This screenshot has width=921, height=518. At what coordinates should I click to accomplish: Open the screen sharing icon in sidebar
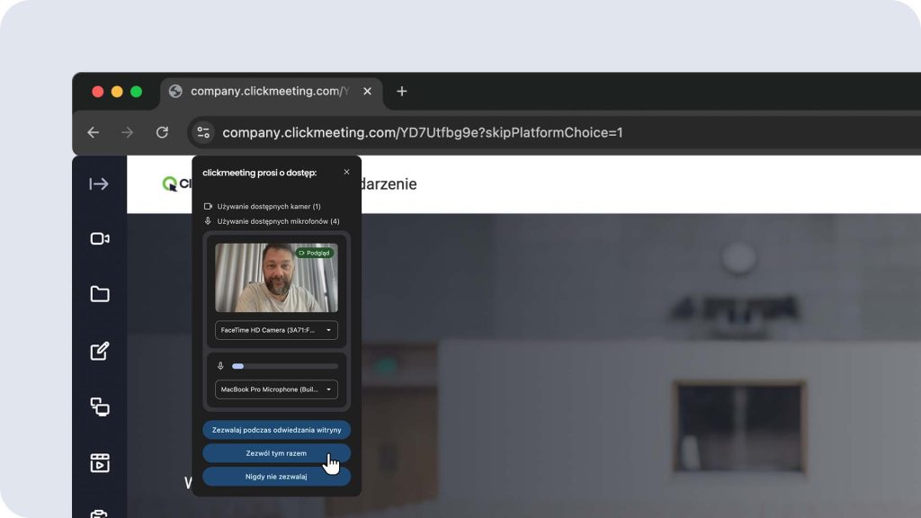(100, 406)
